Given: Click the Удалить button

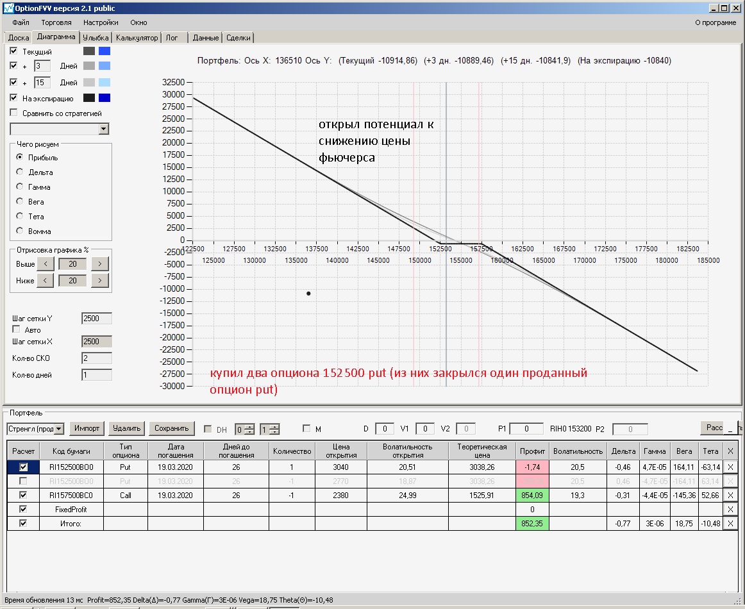Looking at the screenshot, I should (126, 428).
